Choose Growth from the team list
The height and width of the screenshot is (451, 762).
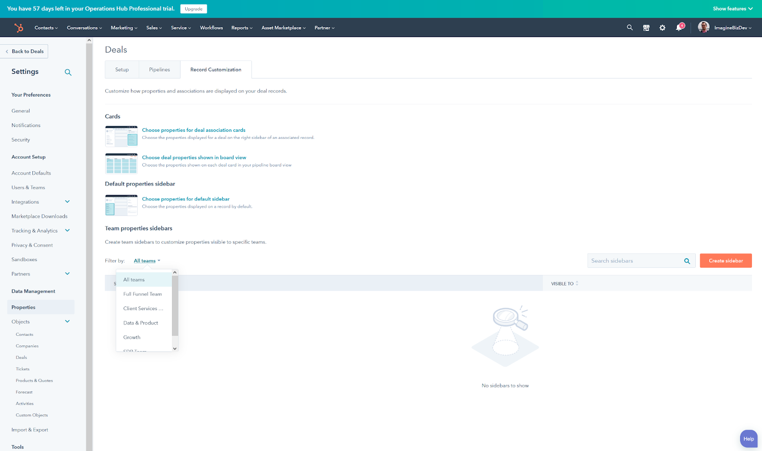click(144, 337)
